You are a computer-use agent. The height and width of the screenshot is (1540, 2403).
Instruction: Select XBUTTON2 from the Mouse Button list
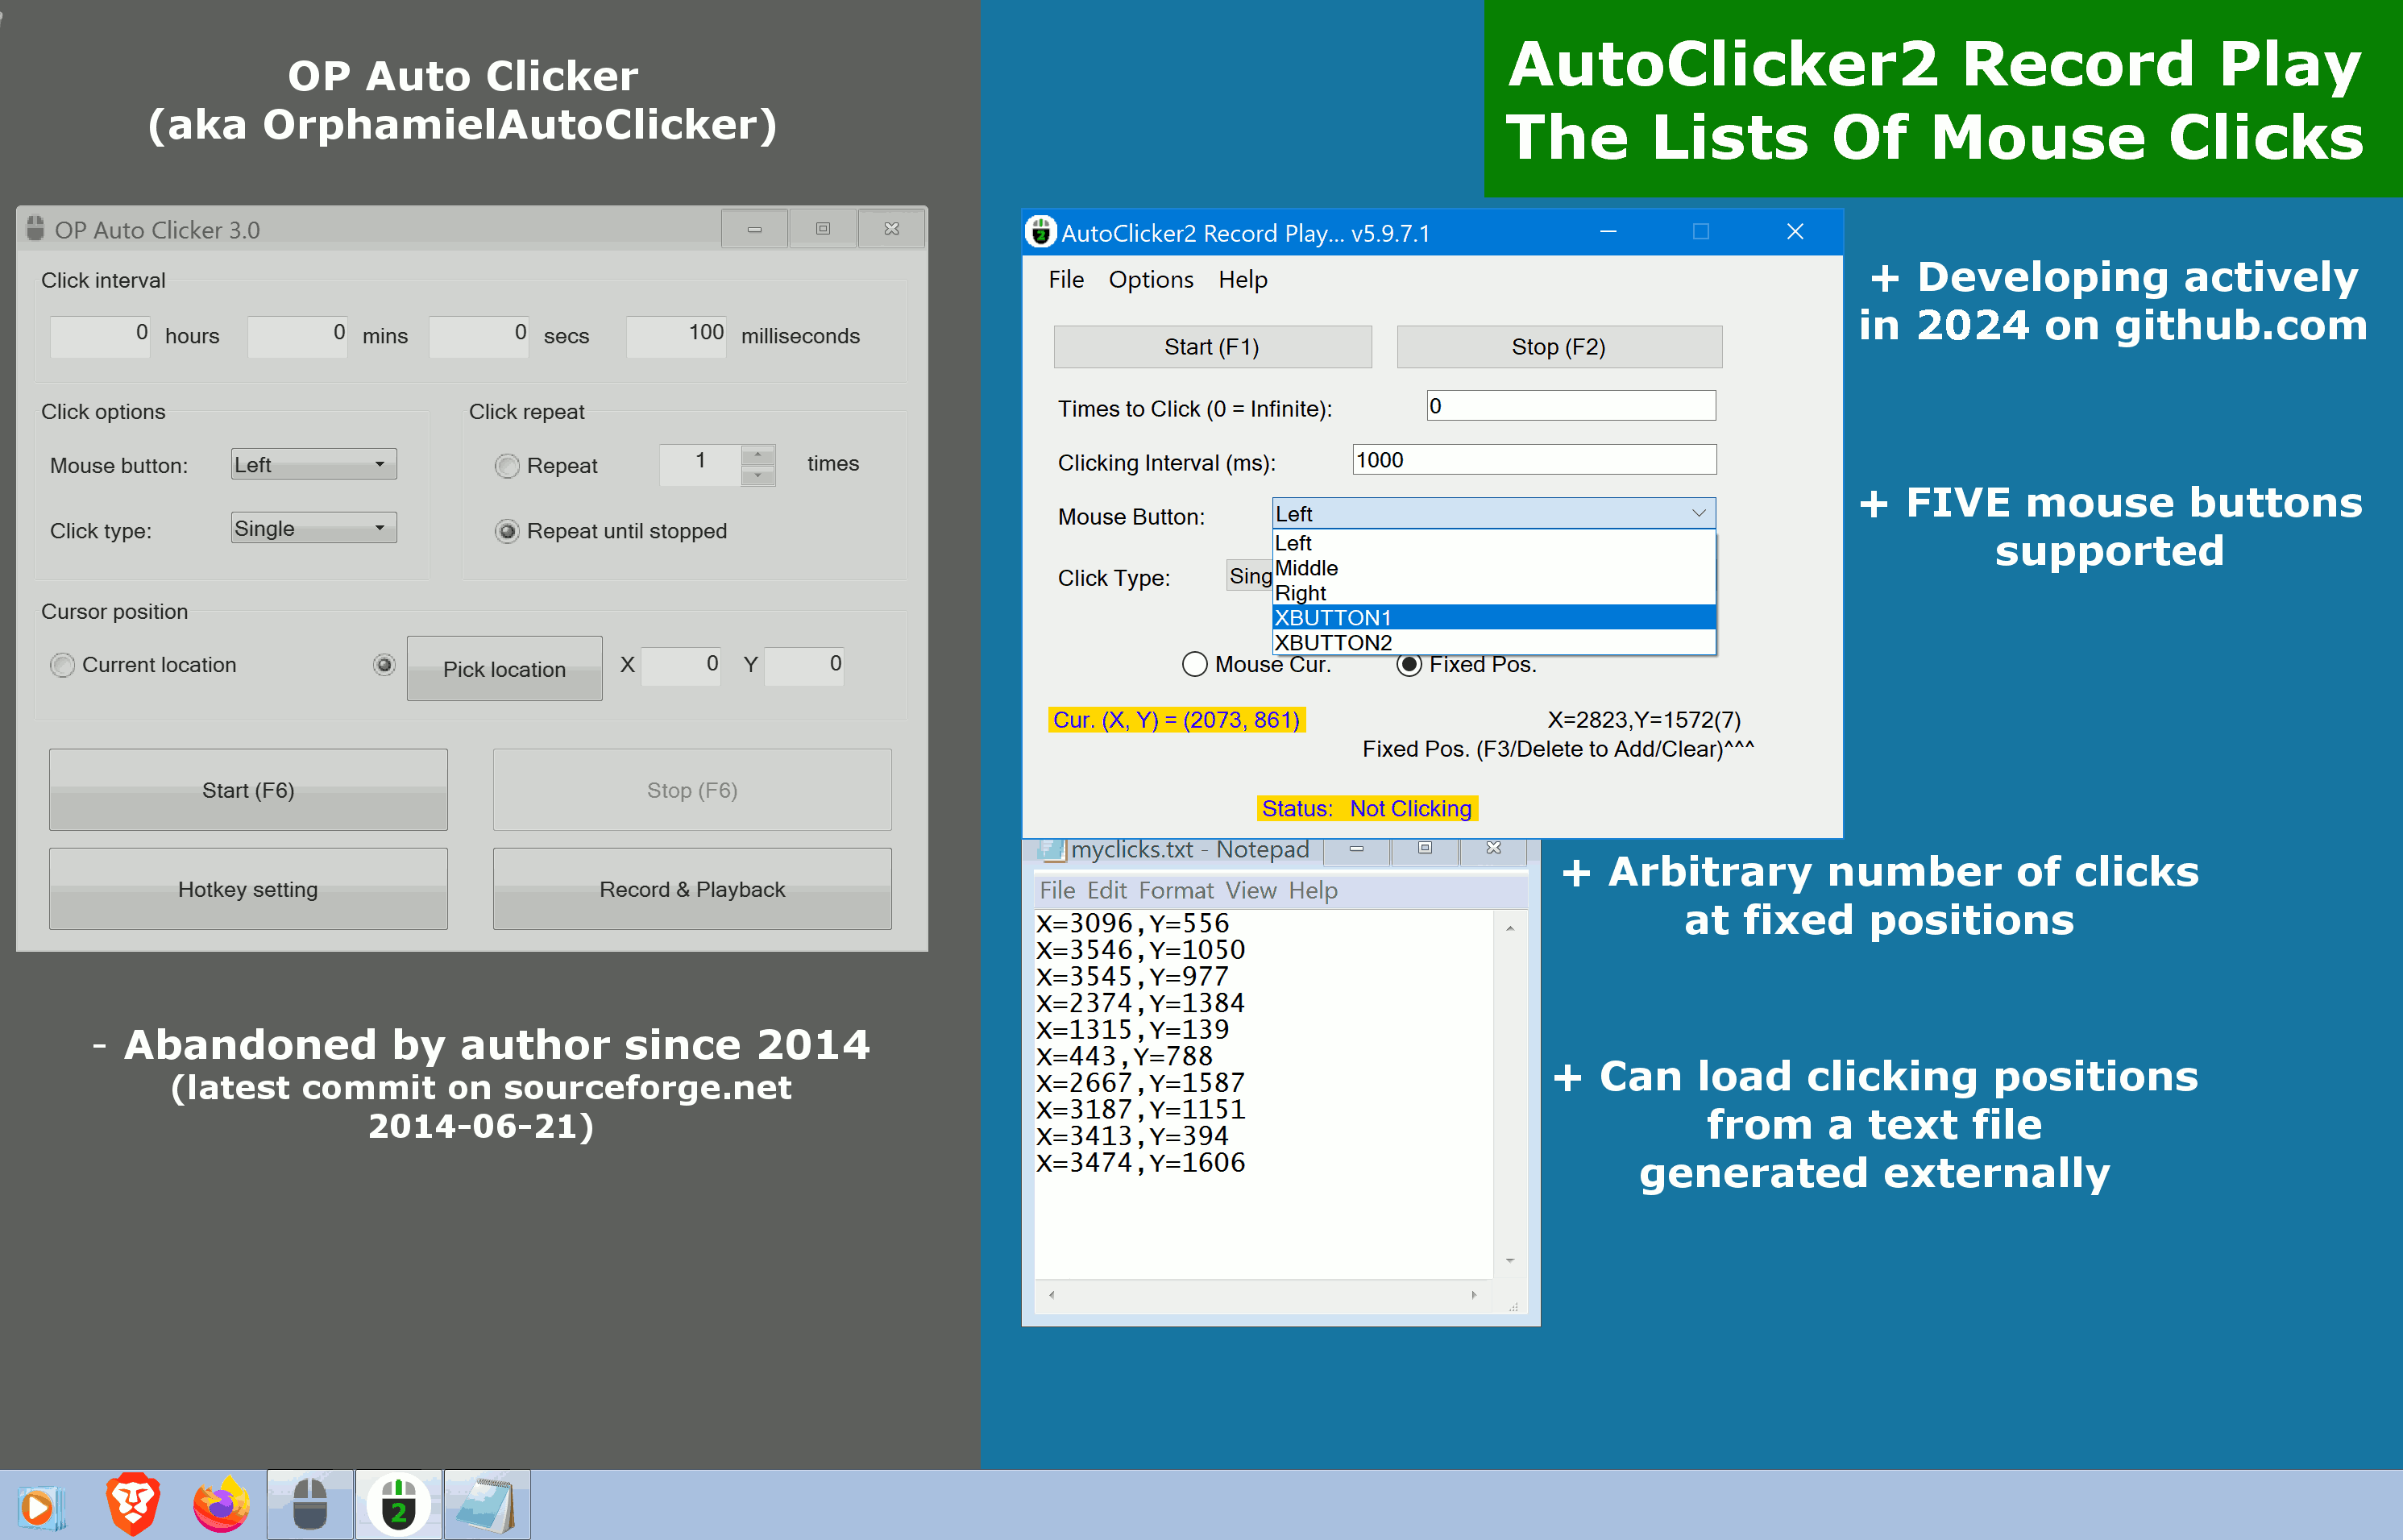(1333, 642)
